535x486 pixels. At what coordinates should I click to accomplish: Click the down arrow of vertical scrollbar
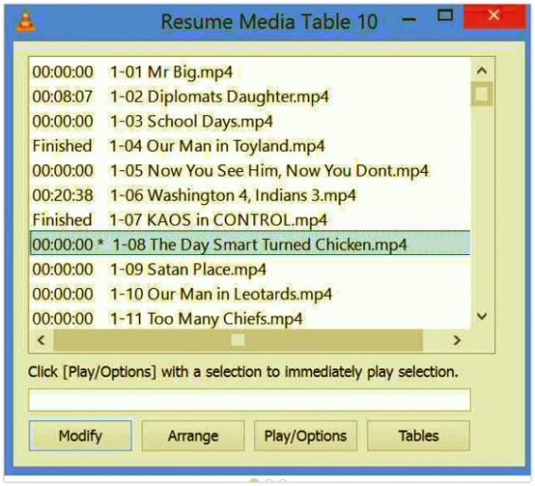pos(481,317)
